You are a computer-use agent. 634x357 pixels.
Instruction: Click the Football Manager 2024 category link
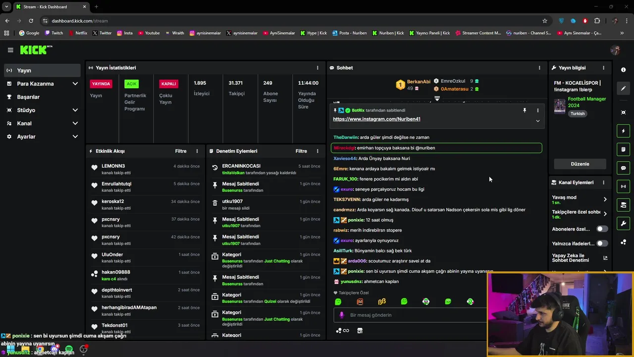[587, 102]
